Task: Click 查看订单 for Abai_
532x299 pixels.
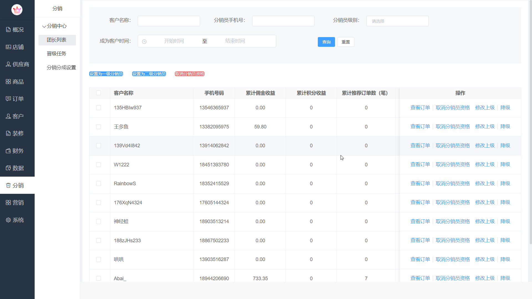Action: pos(420,278)
